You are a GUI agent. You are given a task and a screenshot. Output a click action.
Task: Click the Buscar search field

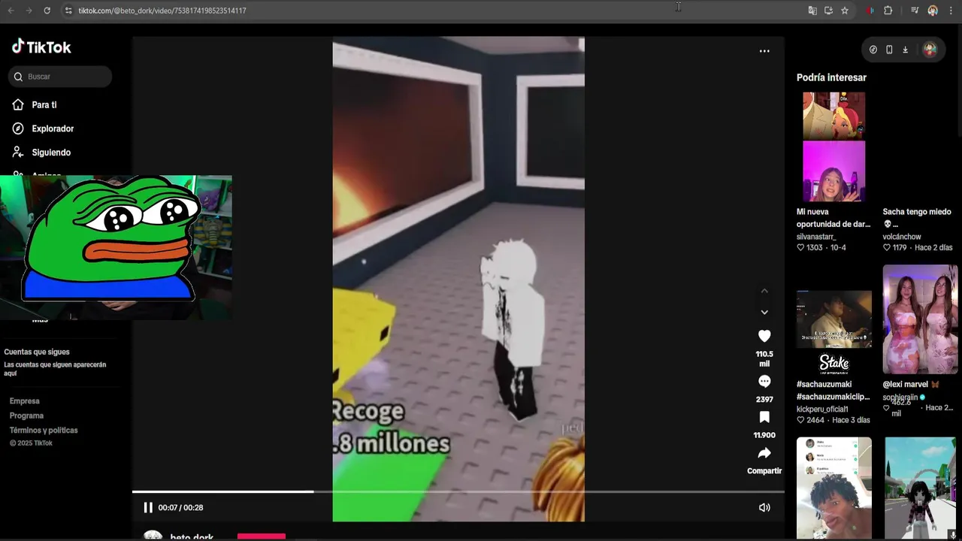(x=60, y=77)
